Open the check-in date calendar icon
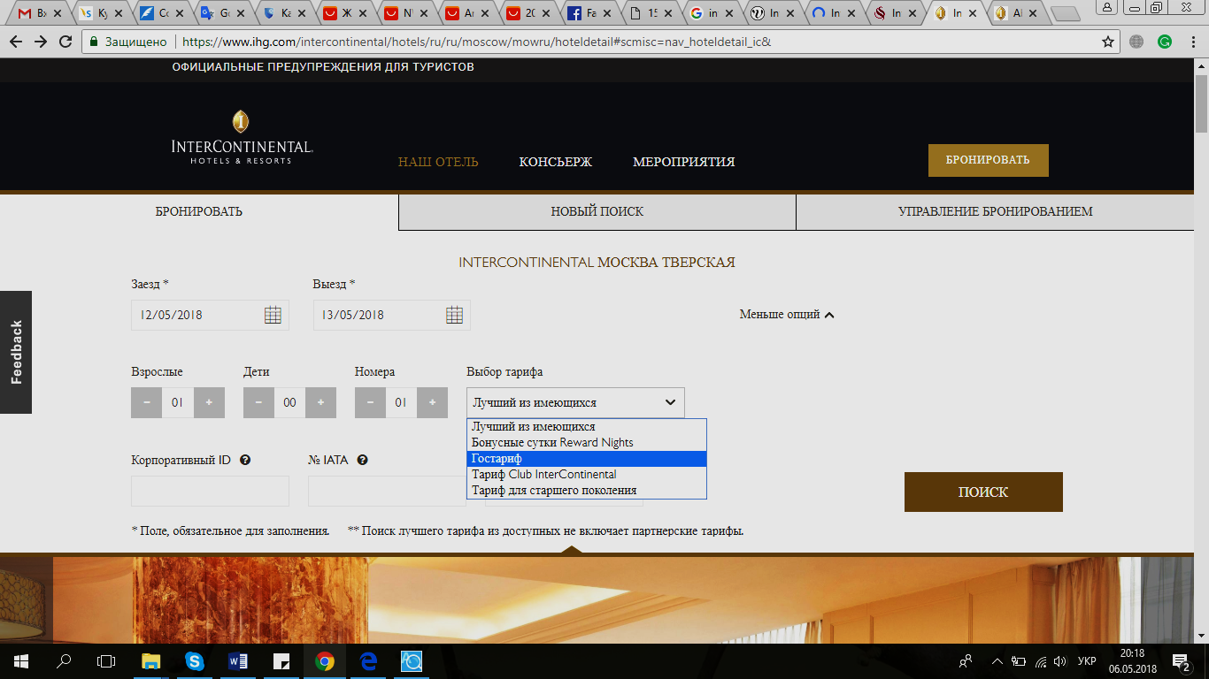Screen dimensions: 1209x679 point(273,315)
